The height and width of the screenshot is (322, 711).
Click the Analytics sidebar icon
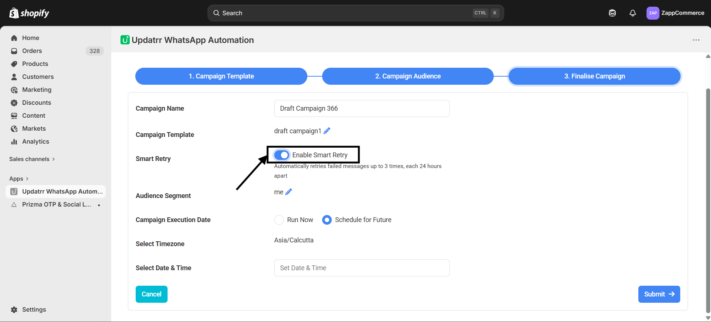14,141
